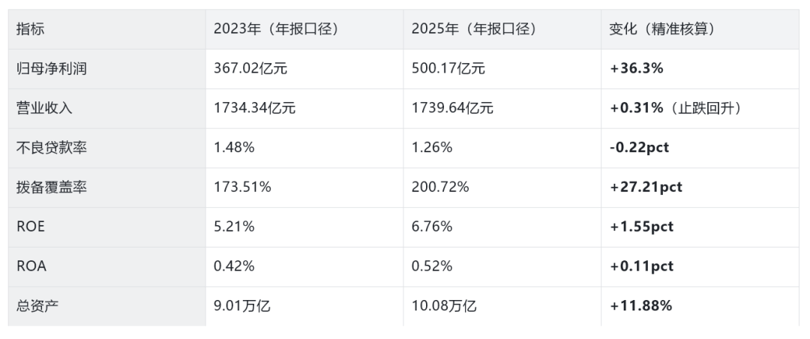This screenshot has width=810, height=339.
Task: Click the +1.55pct change value
Action: coord(642,226)
